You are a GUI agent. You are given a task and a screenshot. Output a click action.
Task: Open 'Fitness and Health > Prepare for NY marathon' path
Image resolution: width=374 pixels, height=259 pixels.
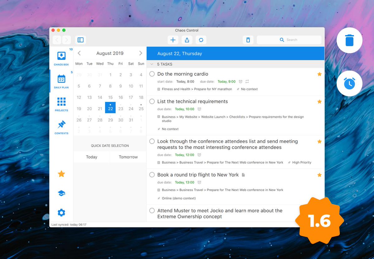point(197,89)
